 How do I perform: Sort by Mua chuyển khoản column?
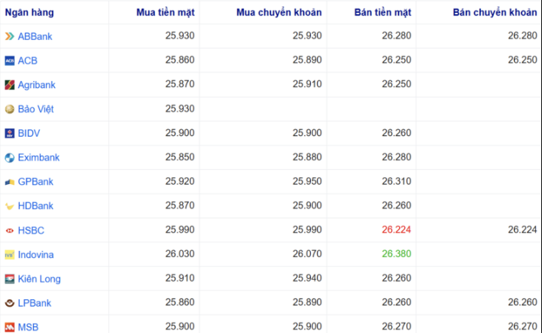[x=279, y=12]
